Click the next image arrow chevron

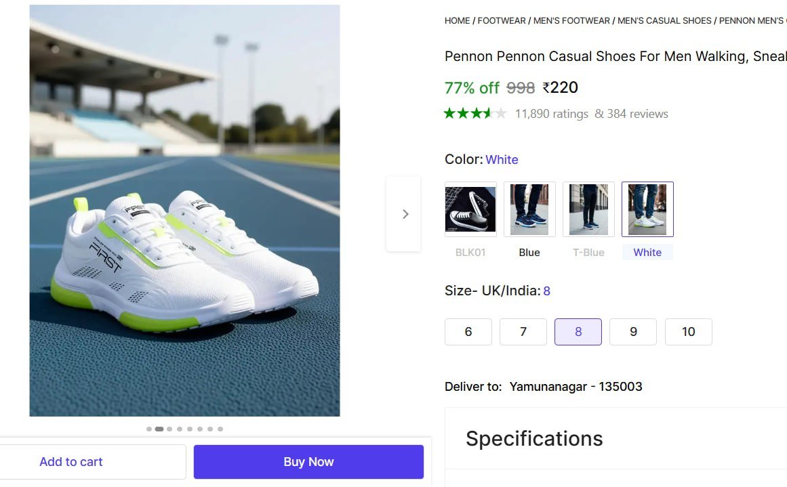(x=405, y=214)
